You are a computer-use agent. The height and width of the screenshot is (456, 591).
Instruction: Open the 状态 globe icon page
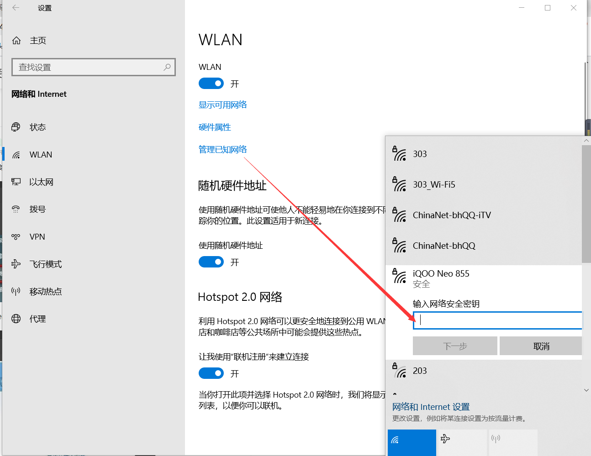[16, 127]
